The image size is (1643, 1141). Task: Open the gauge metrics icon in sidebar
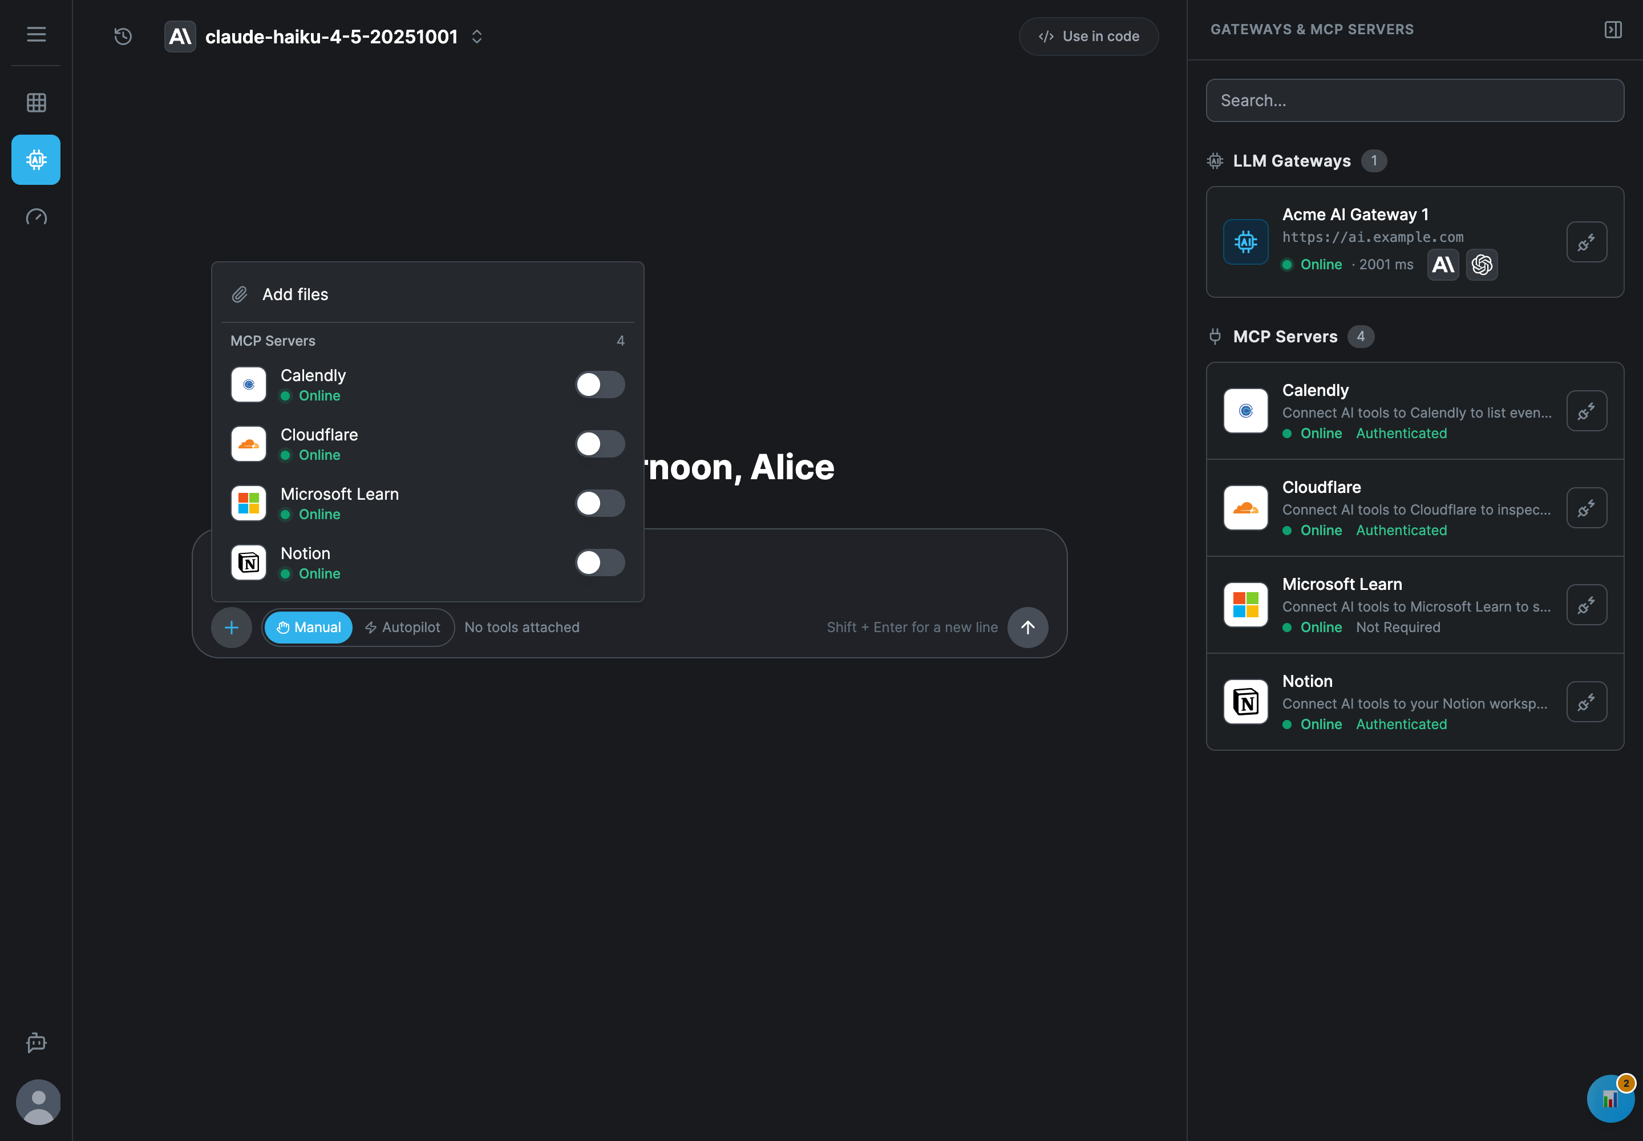36,217
